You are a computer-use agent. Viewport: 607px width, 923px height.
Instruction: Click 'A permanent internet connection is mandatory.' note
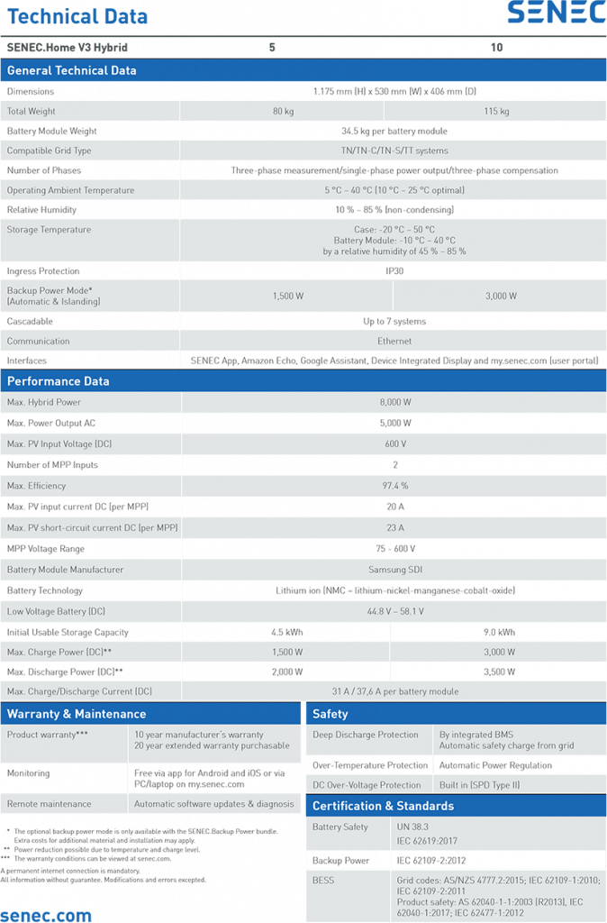[x=70, y=871]
